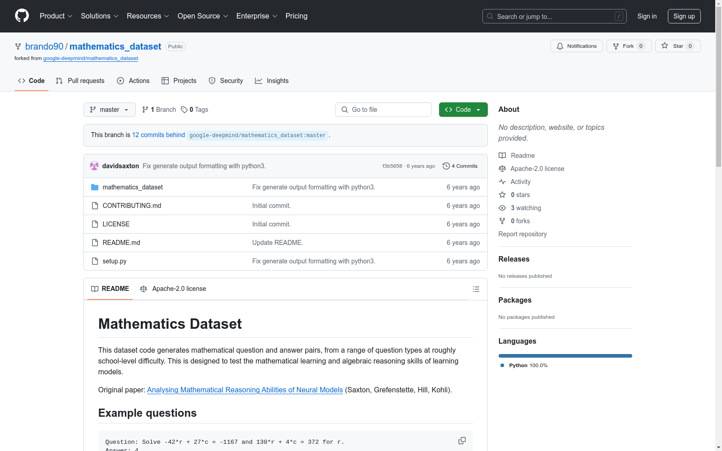The image size is (722, 451).
Task: Open the mathematics_dataset repository title link
Action: (115, 46)
